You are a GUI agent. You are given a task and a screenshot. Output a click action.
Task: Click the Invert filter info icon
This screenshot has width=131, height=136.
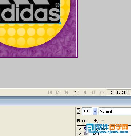point(86,133)
